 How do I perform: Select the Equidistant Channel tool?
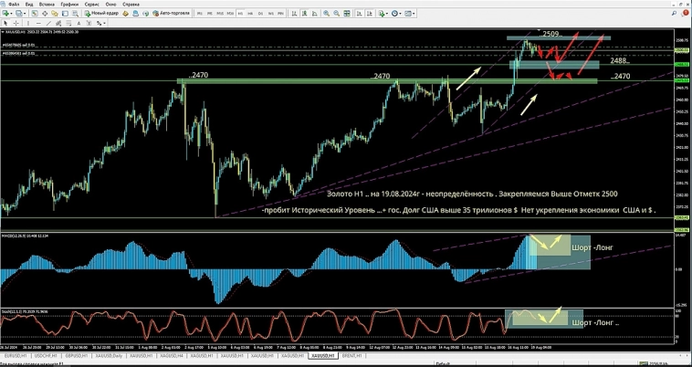[58, 23]
